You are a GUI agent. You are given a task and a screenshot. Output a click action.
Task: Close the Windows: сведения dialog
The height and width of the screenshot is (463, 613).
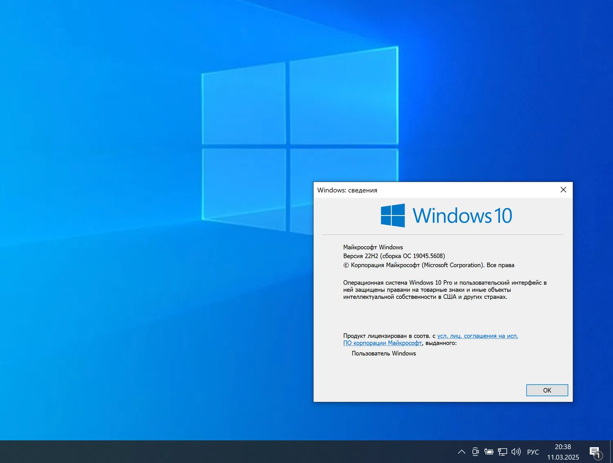(x=563, y=189)
